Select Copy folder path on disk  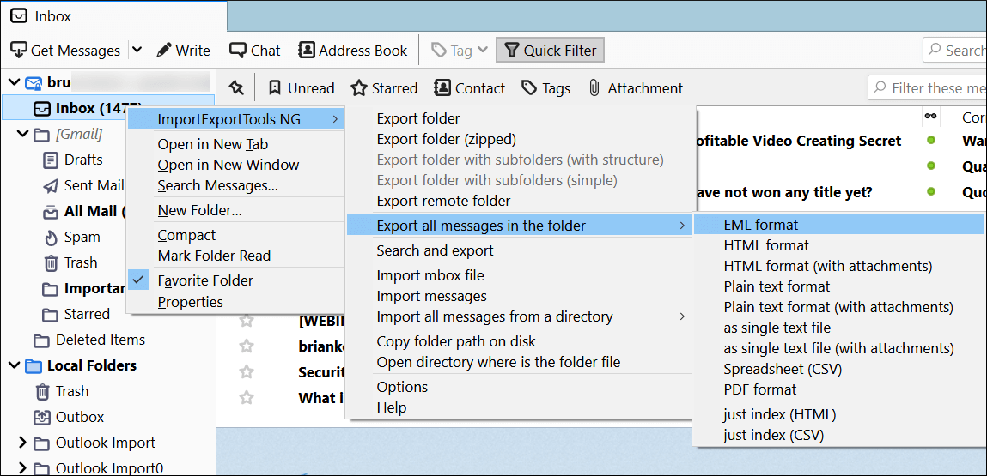456,341
